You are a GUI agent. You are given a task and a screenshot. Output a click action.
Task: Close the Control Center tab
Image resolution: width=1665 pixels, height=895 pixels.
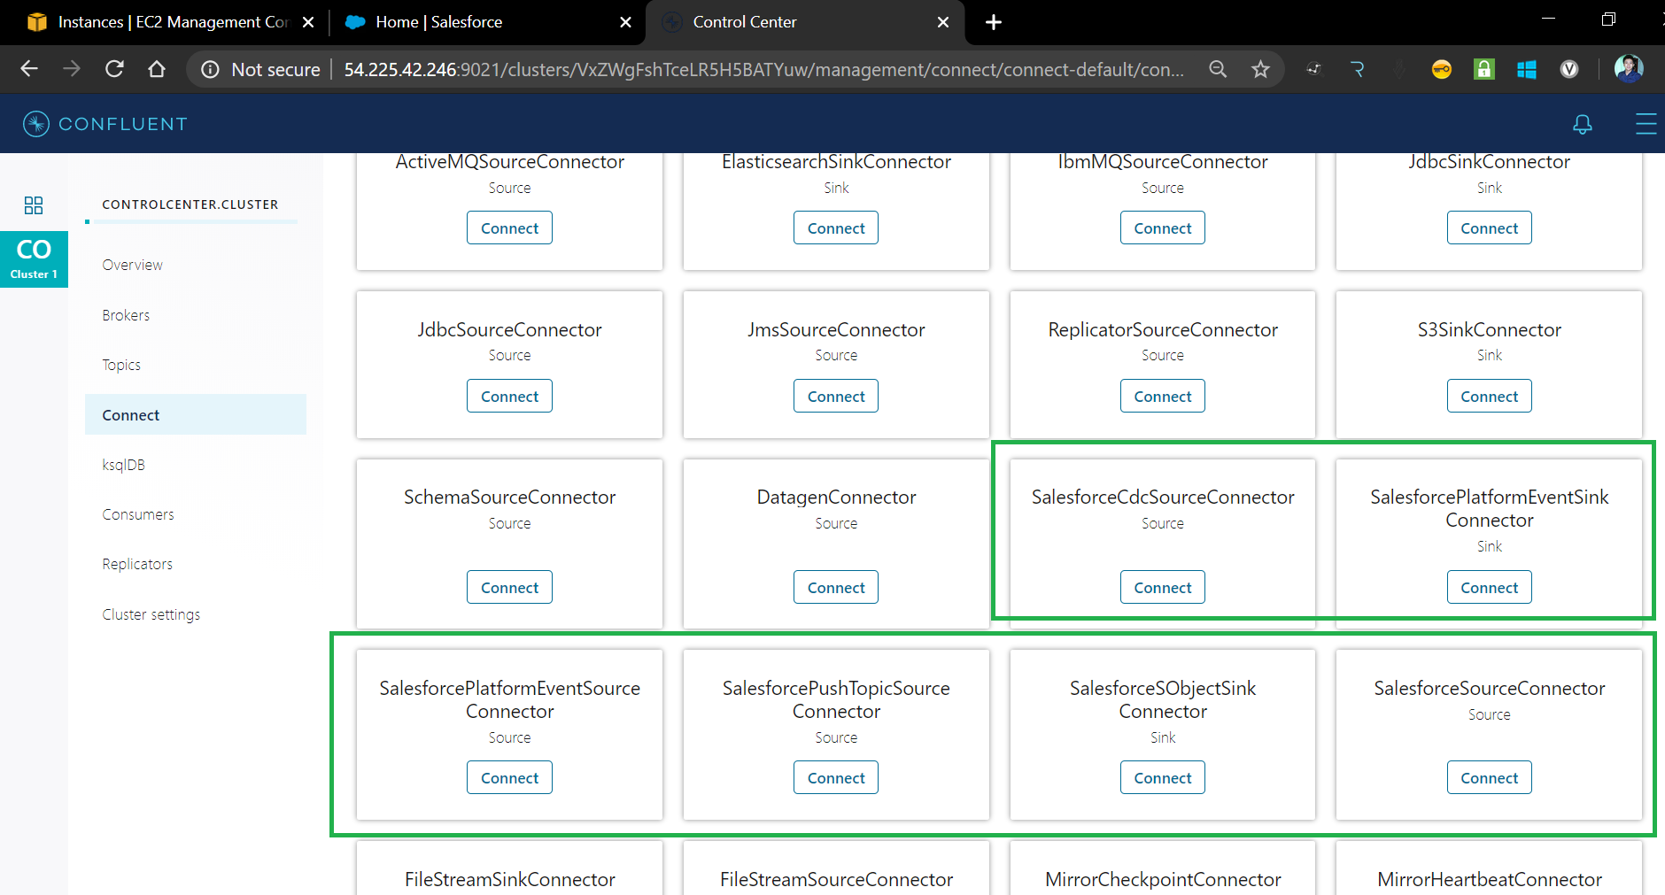pos(943,22)
